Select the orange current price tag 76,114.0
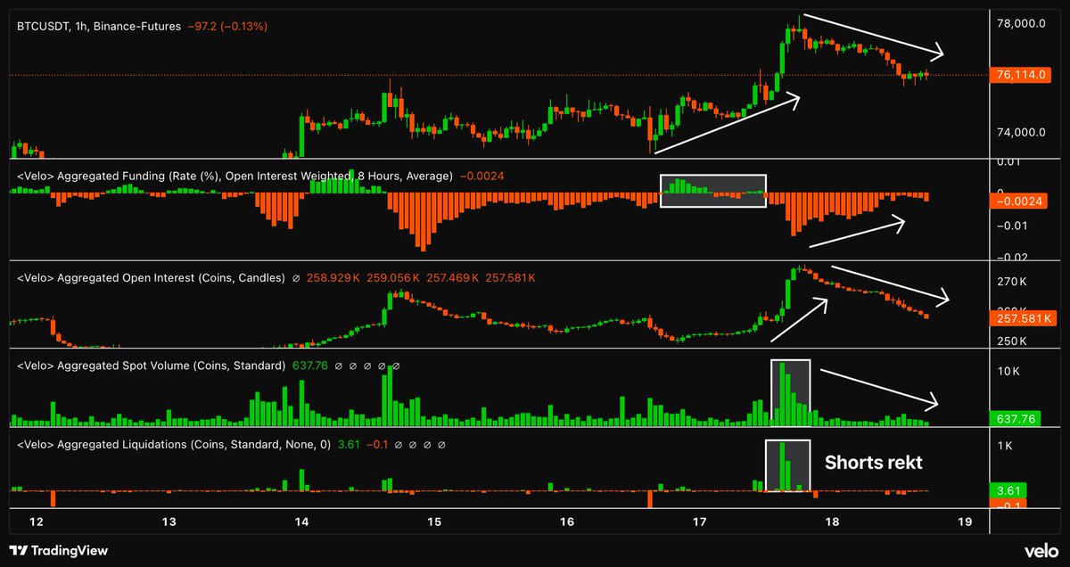The height and width of the screenshot is (567, 1070). [1024, 75]
